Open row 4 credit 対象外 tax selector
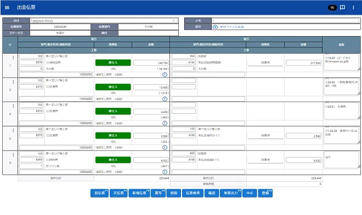 tap(265, 136)
